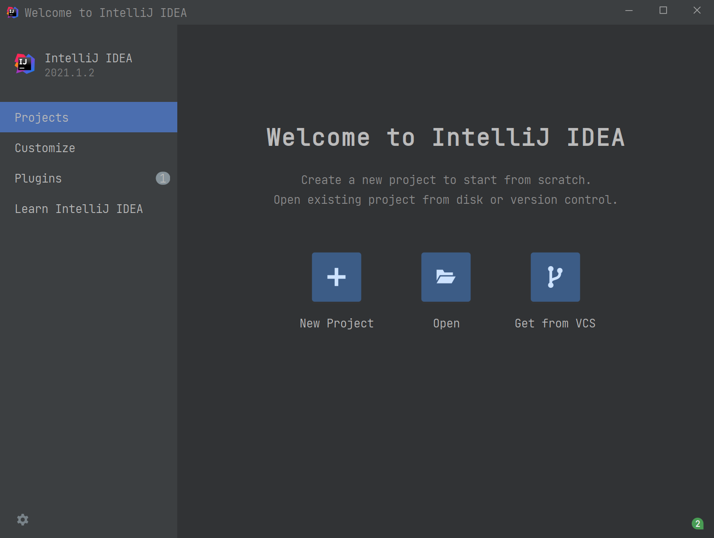Click the notification badge showing 2
This screenshot has width=714, height=538.
pyautogui.click(x=697, y=523)
